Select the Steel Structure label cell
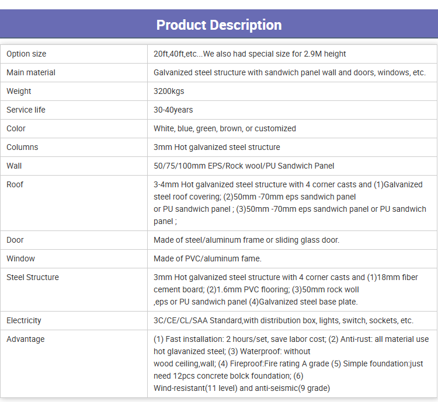The width and height of the screenshot is (438, 402). [74, 290]
